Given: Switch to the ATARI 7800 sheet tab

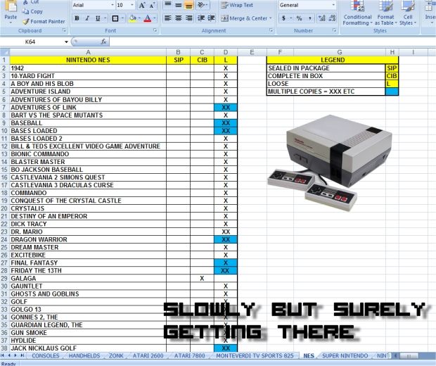Looking at the screenshot, I should [x=189, y=355].
